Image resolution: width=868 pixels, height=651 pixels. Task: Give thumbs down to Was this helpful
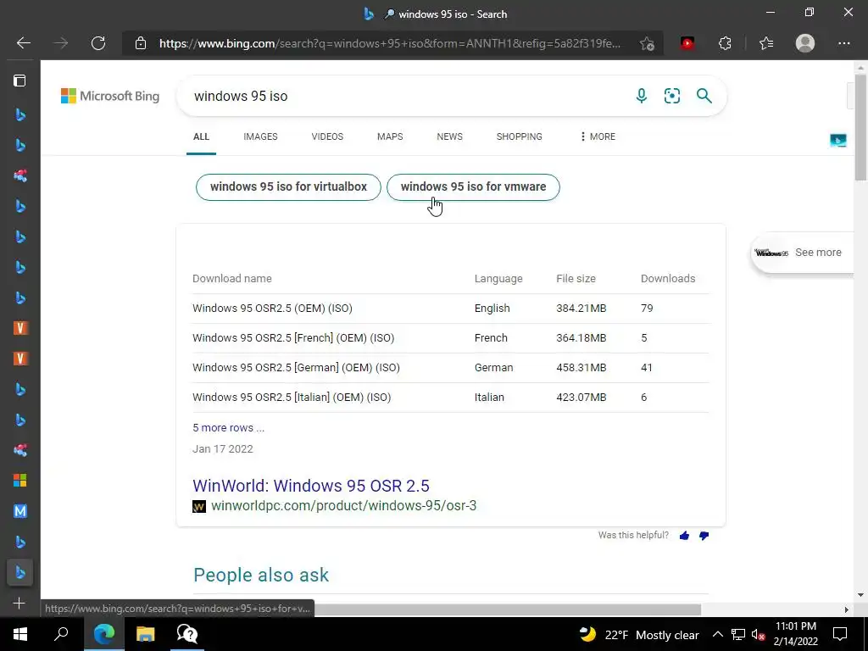click(x=704, y=536)
